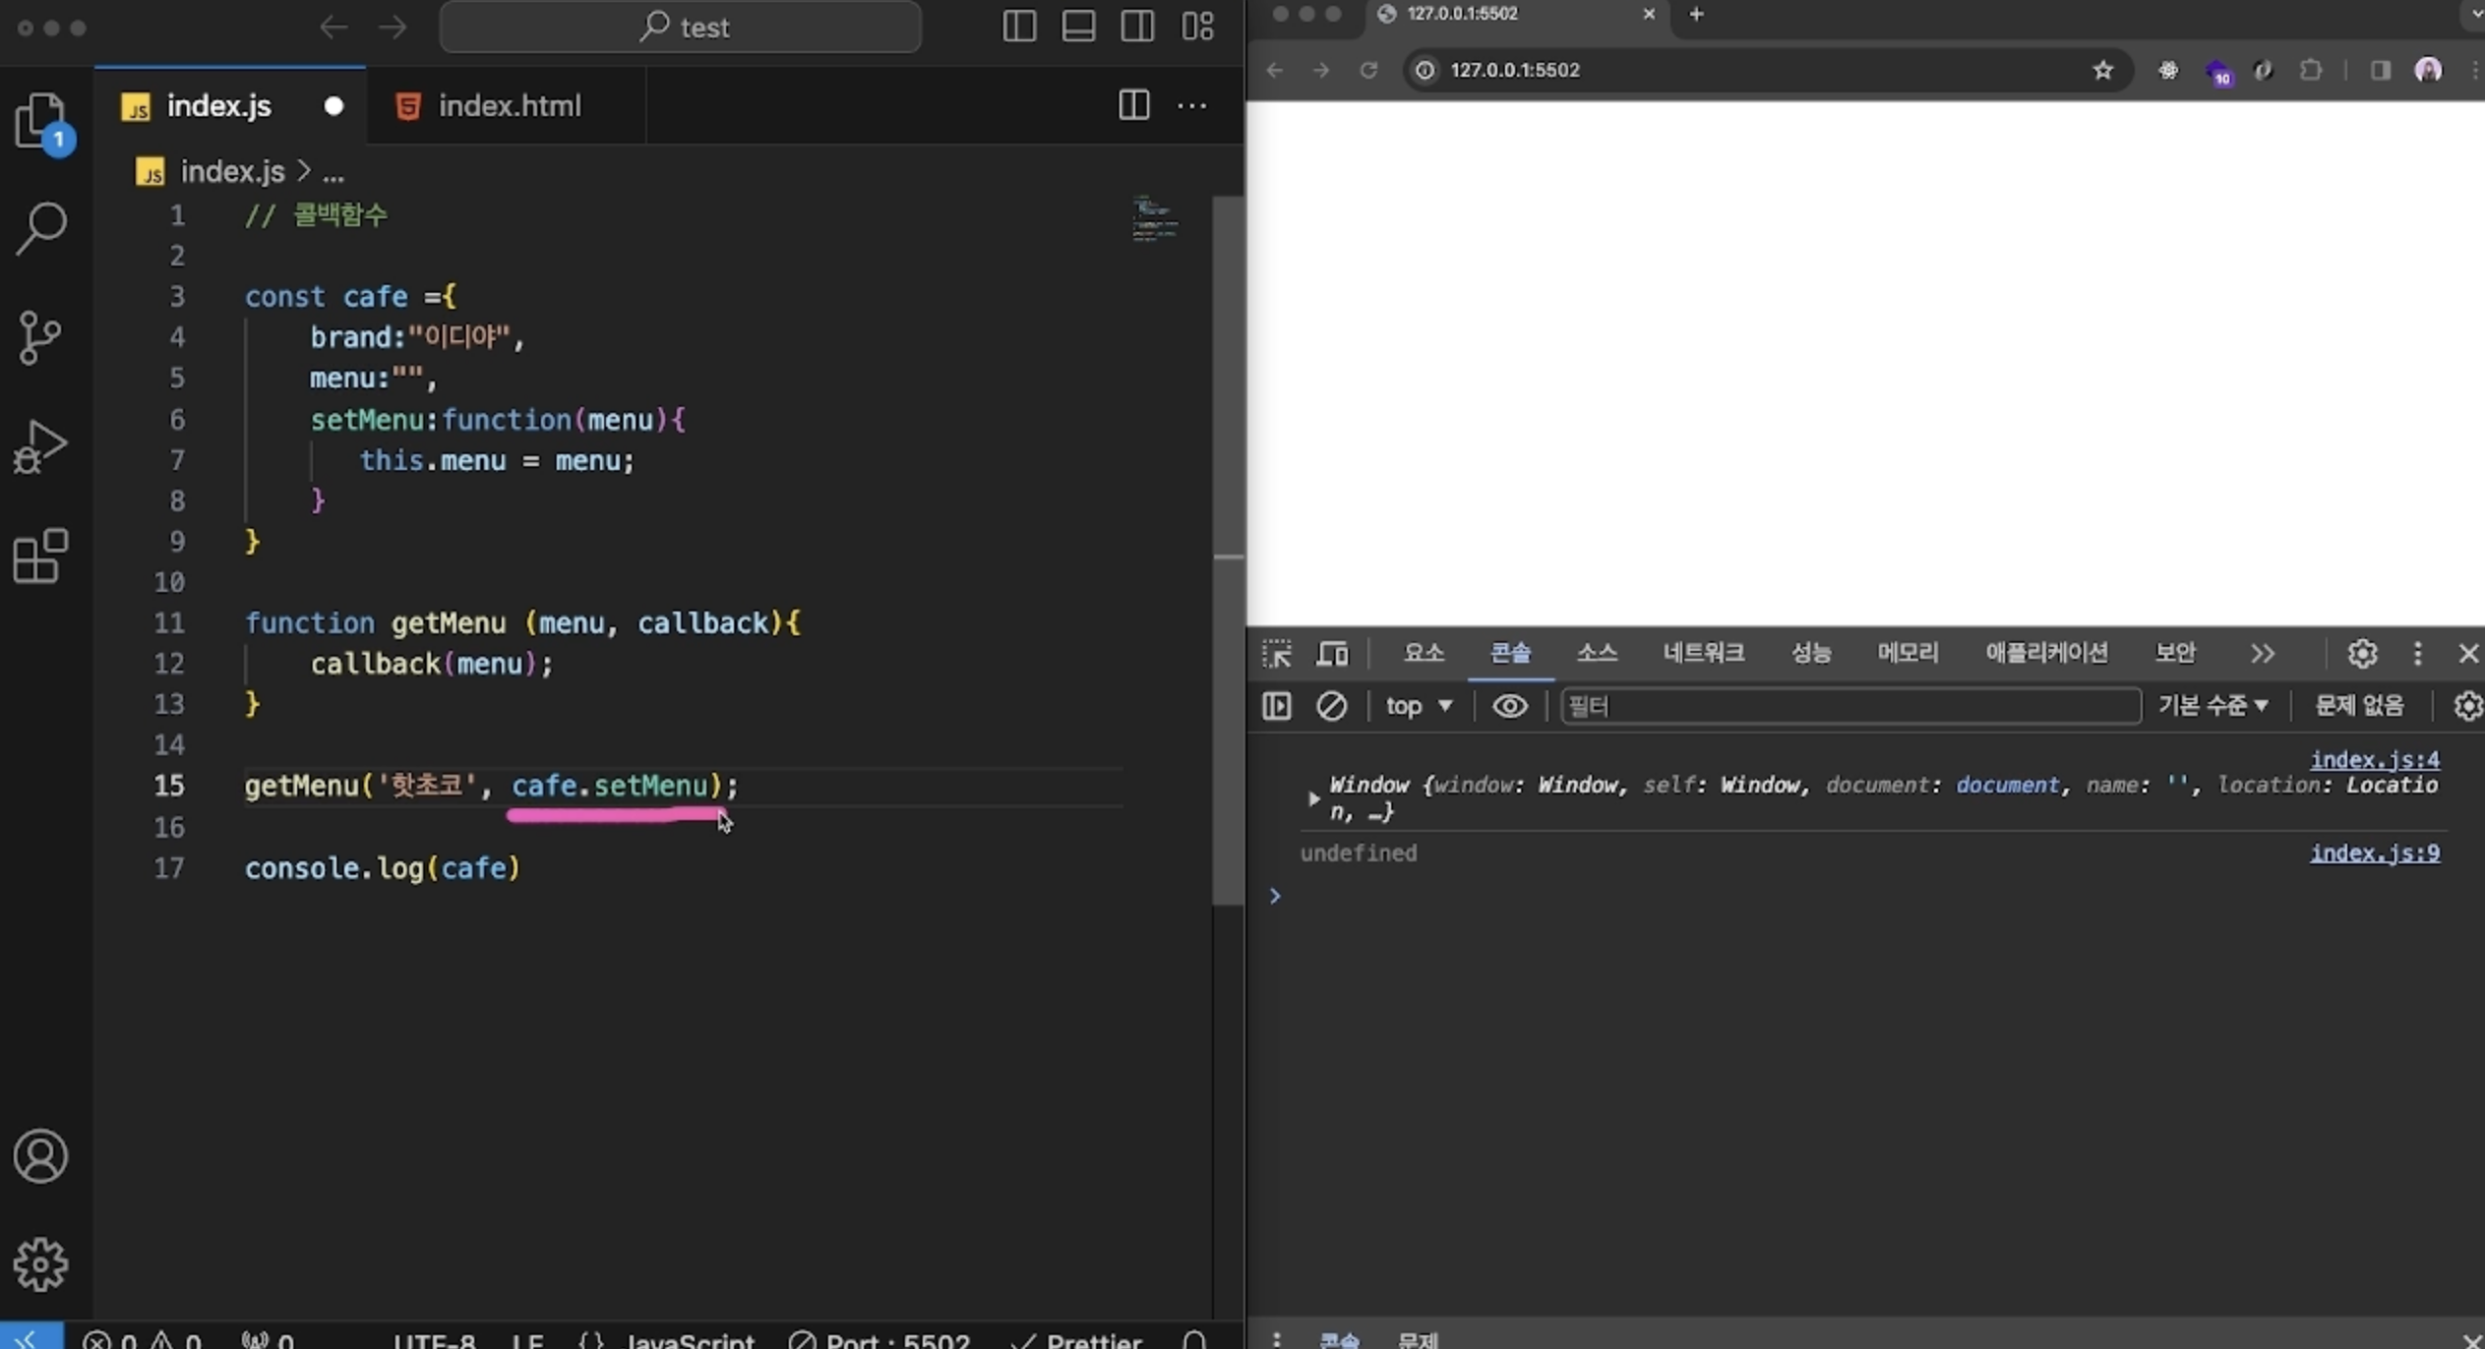Screen dimensions: 2485x1349
Task: Switch to the index.html editor tab
Action: pos(509,106)
